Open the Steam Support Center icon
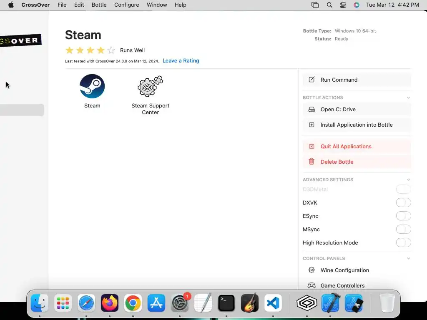427x320 pixels. click(x=150, y=86)
